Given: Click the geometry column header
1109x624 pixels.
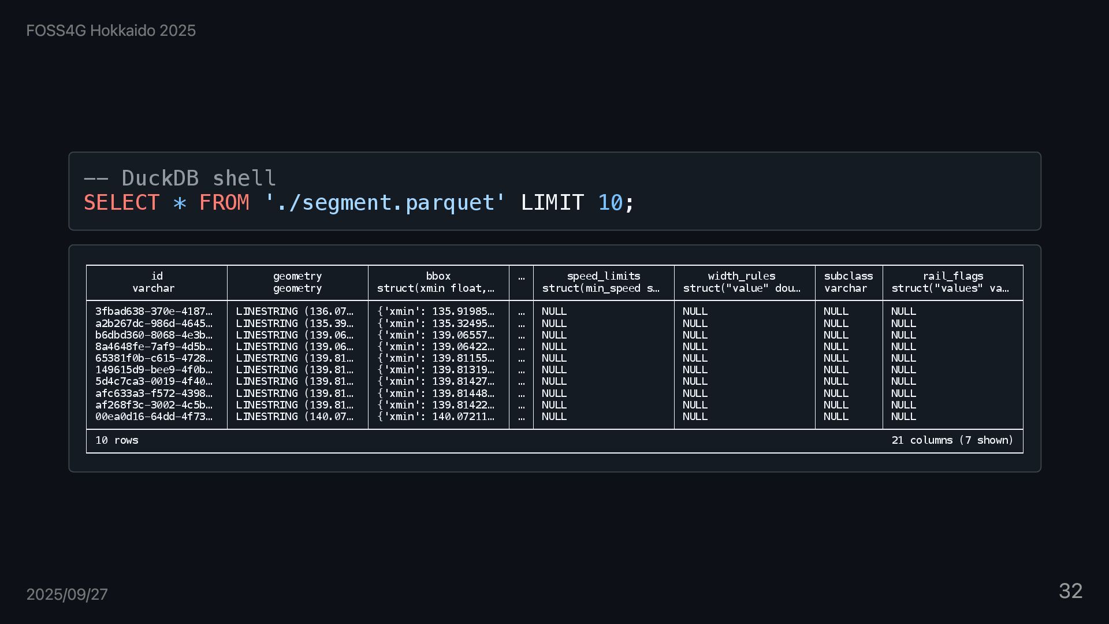Looking at the screenshot, I should click(x=297, y=276).
